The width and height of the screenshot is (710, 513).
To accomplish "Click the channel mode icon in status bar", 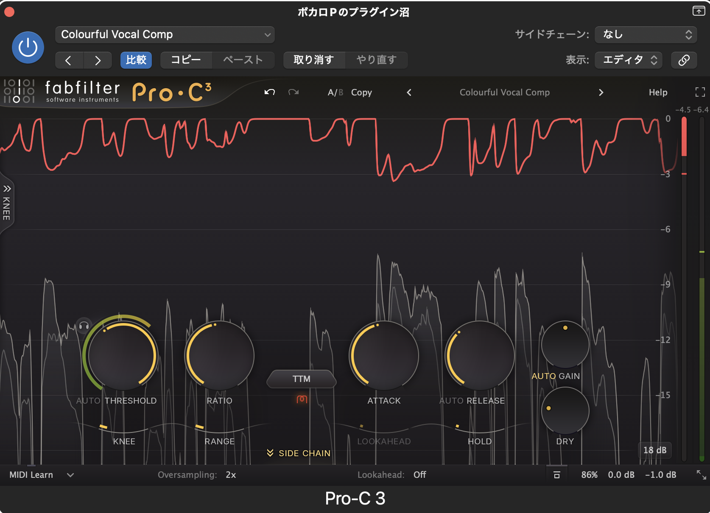I will (557, 475).
